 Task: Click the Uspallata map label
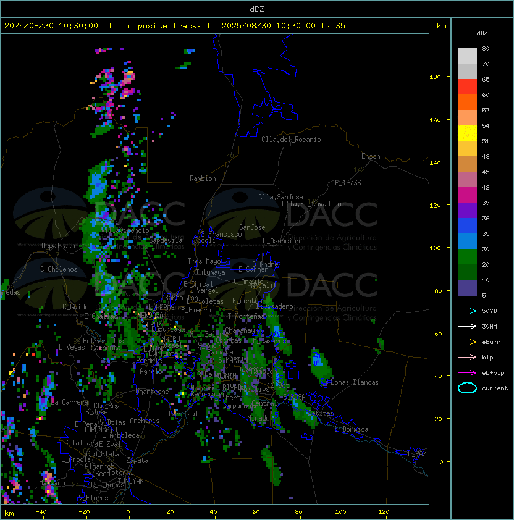coord(58,246)
